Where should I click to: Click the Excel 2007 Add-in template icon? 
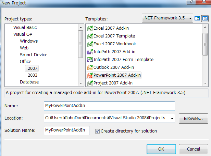click(90, 28)
